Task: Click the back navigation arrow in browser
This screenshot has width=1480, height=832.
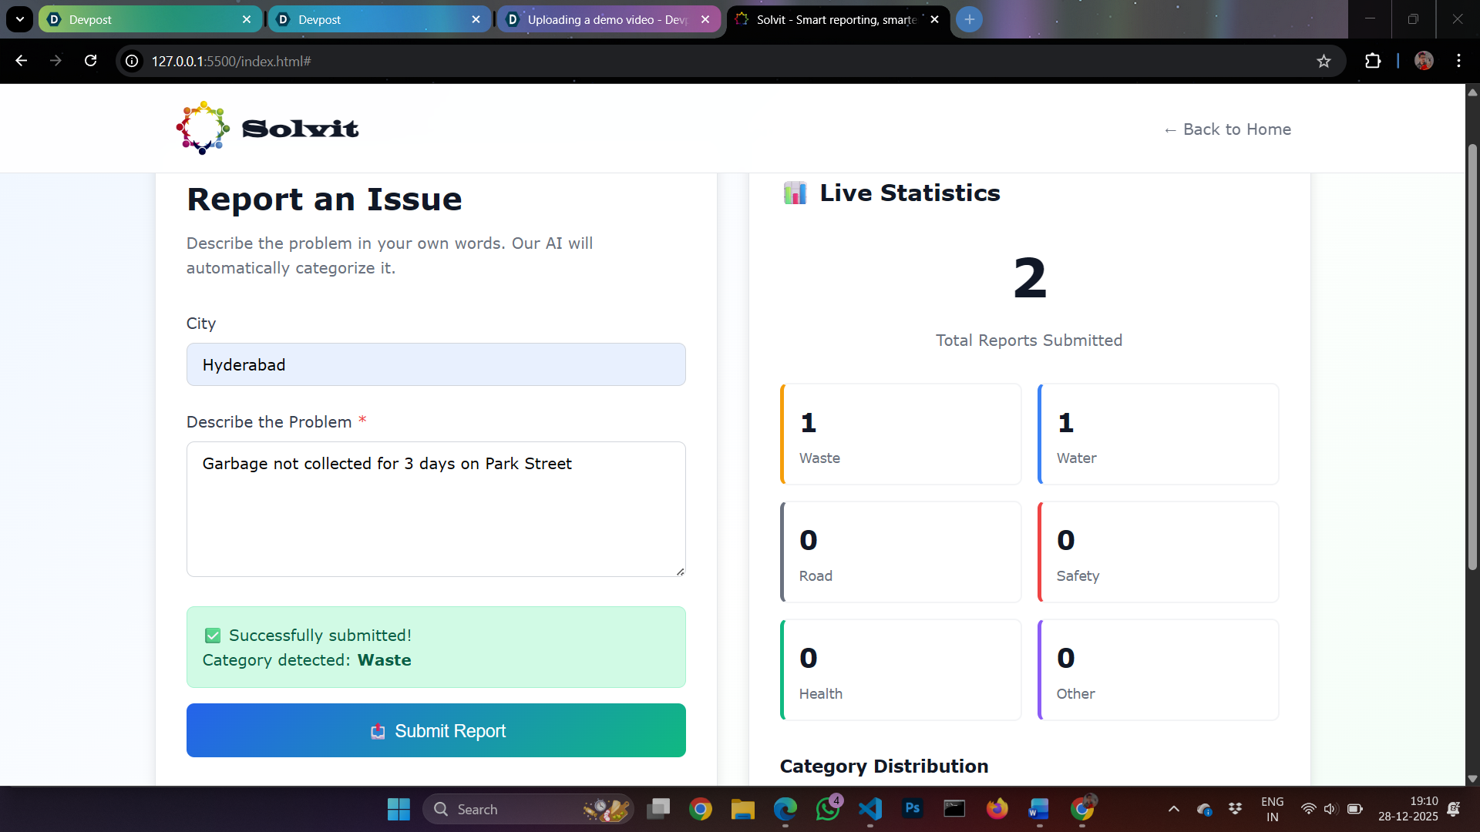Action: point(22,61)
